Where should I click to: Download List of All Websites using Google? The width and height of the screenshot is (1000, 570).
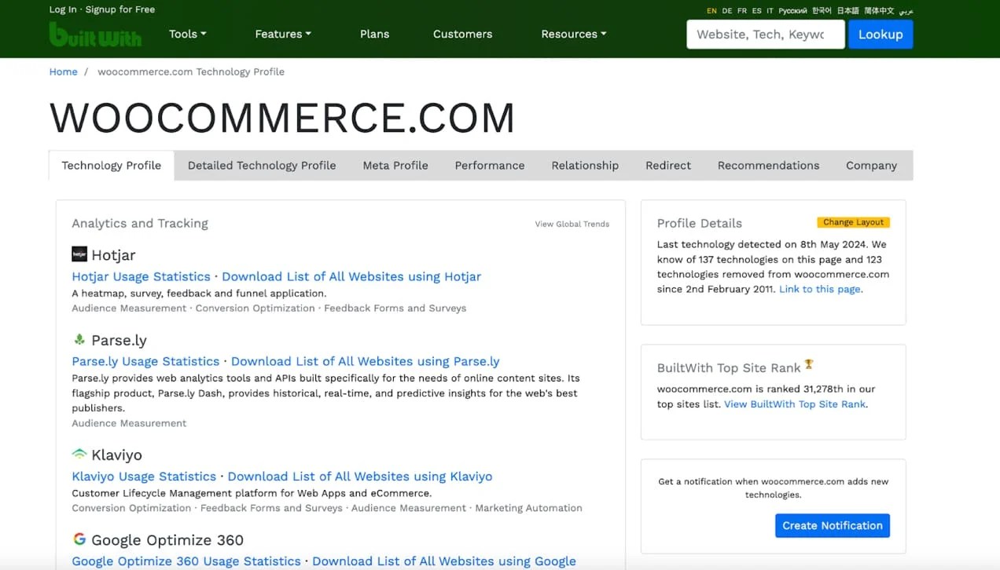tap(444, 561)
